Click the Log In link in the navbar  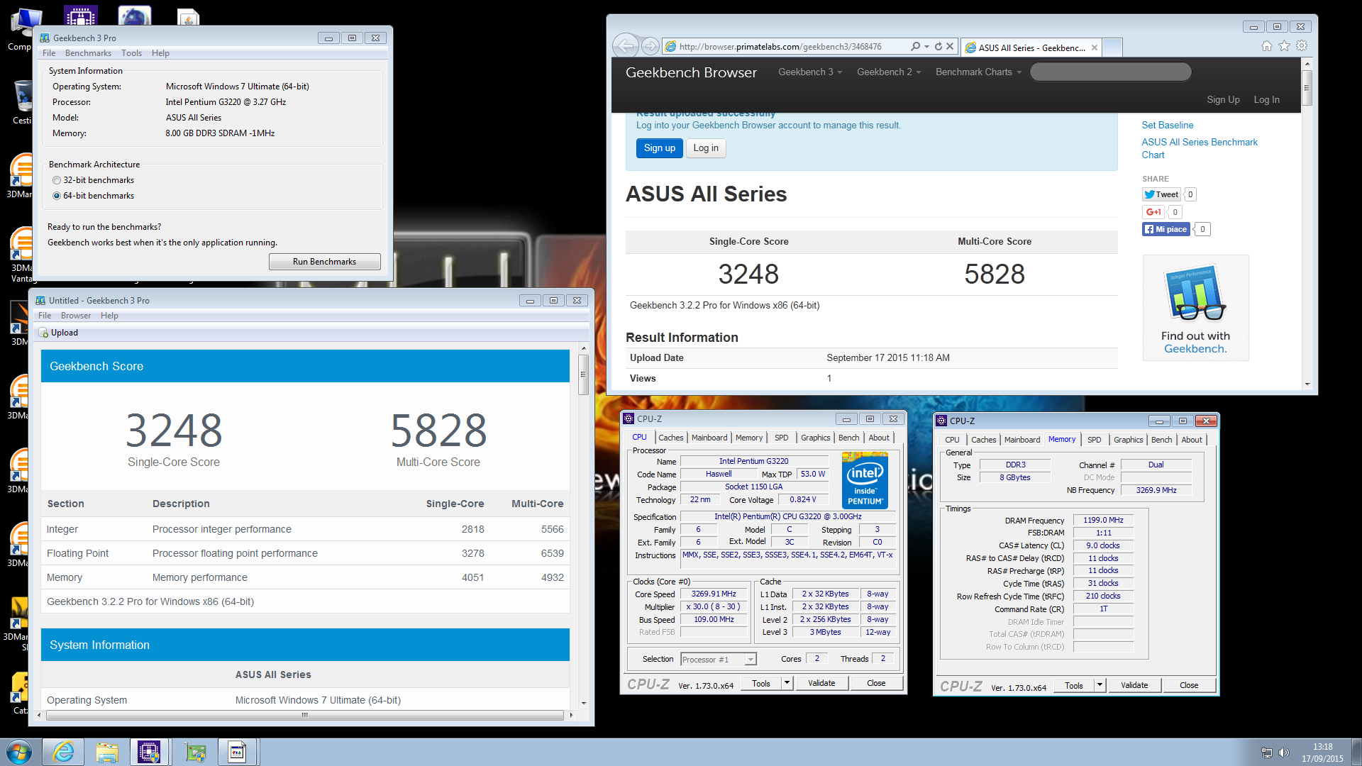[1266, 100]
